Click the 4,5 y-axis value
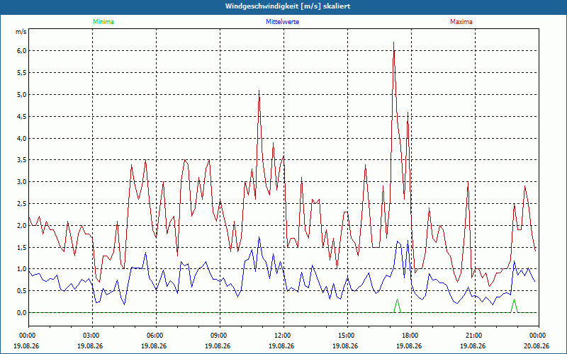 [x=22, y=116]
